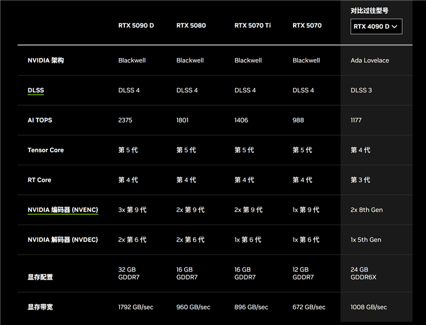Click the NVIDIA 架构 row label
This screenshot has width=426, height=325.
click(x=45, y=60)
